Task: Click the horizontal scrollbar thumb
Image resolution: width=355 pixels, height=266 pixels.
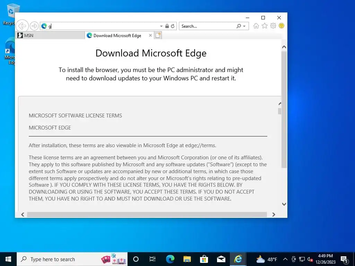Action: tap(147, 214)
